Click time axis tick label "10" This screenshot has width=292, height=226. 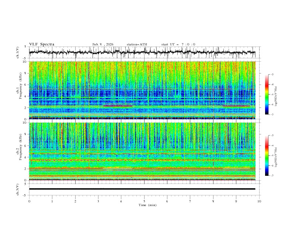point(259,201)
